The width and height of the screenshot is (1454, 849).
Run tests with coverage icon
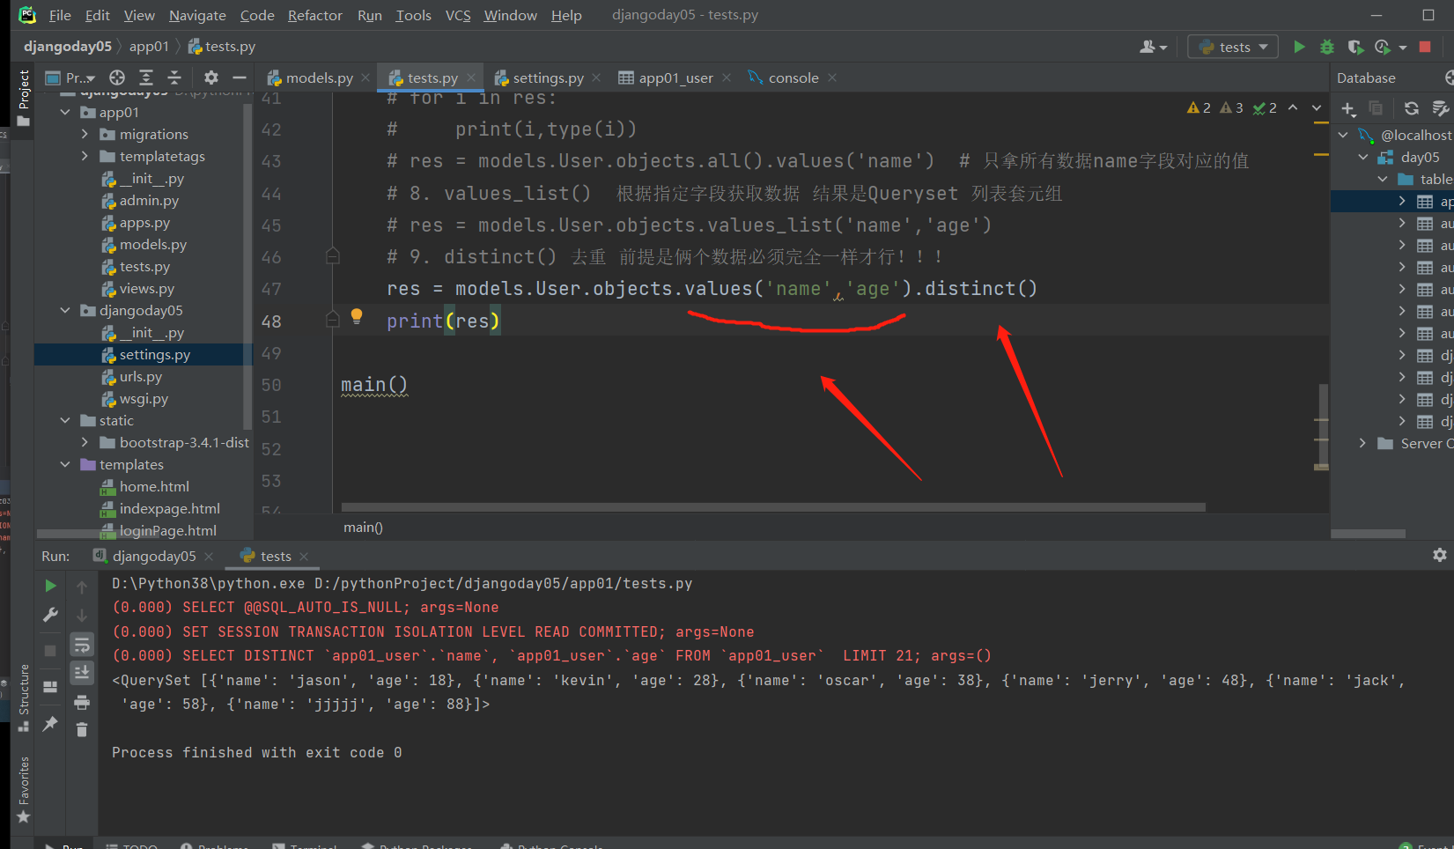(x=1355, y=47)
